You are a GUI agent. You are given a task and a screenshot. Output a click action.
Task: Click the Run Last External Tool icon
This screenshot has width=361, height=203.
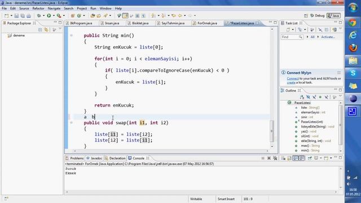click(59, 16)
